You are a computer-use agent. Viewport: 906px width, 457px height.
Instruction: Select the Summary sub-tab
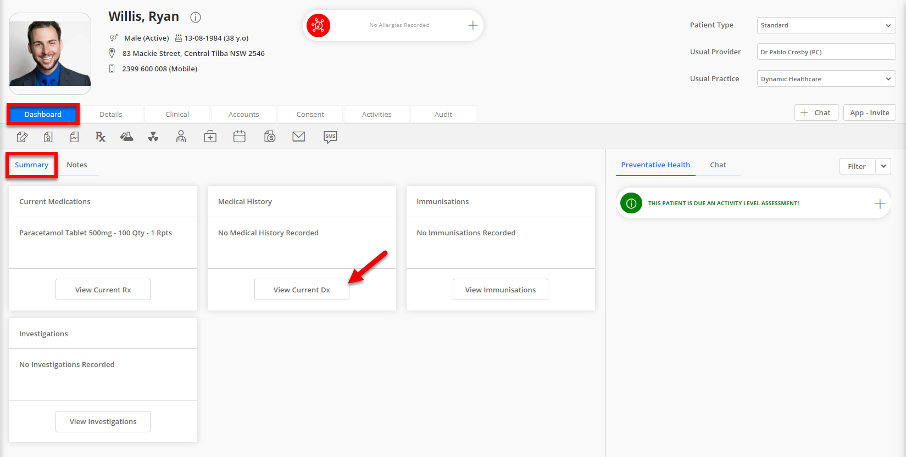(31, 165)
